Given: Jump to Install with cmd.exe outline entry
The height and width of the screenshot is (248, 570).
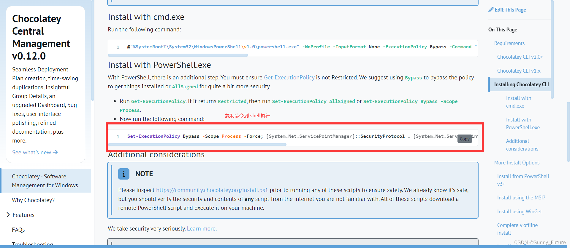Looking at the screenshot, I should tap(519, 102).
